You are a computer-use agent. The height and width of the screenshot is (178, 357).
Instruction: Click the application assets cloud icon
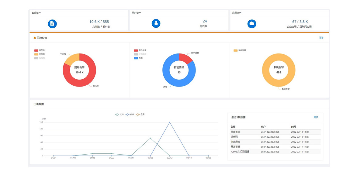(252, 24)
